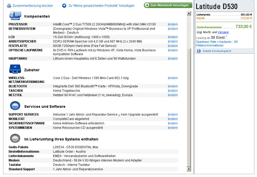Screen dimensions: 257x177
Task: Click Keine Antiviren-Software erforderlich text
Action: (x=78, y=123)
